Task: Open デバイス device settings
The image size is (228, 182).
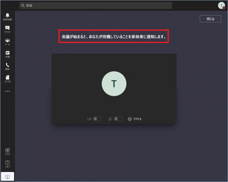Action: coord(135,119)
